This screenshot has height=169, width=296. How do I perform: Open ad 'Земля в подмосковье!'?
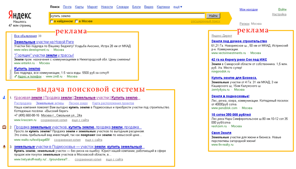(230, 96)
